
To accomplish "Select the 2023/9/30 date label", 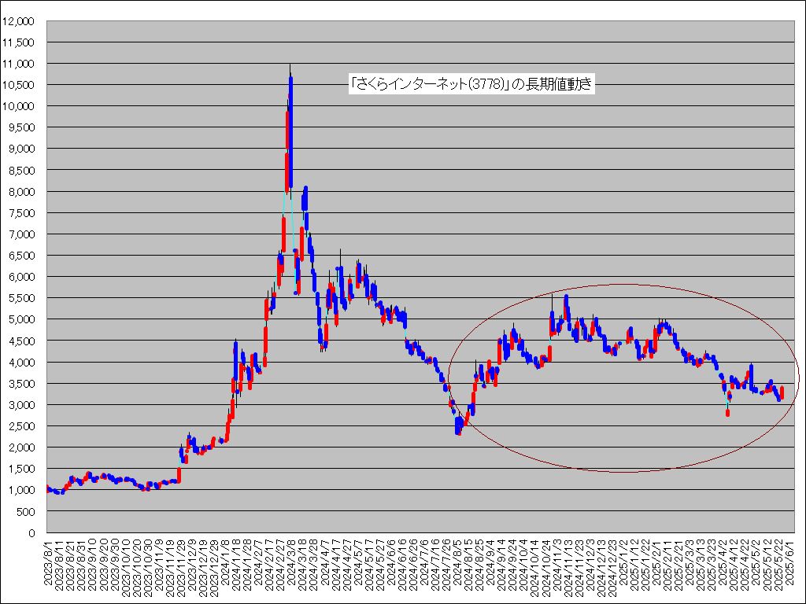I will click(x=115, y=564).
